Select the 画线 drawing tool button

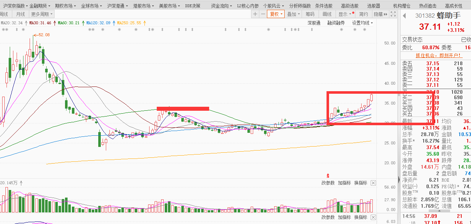(x=327, y=14)
